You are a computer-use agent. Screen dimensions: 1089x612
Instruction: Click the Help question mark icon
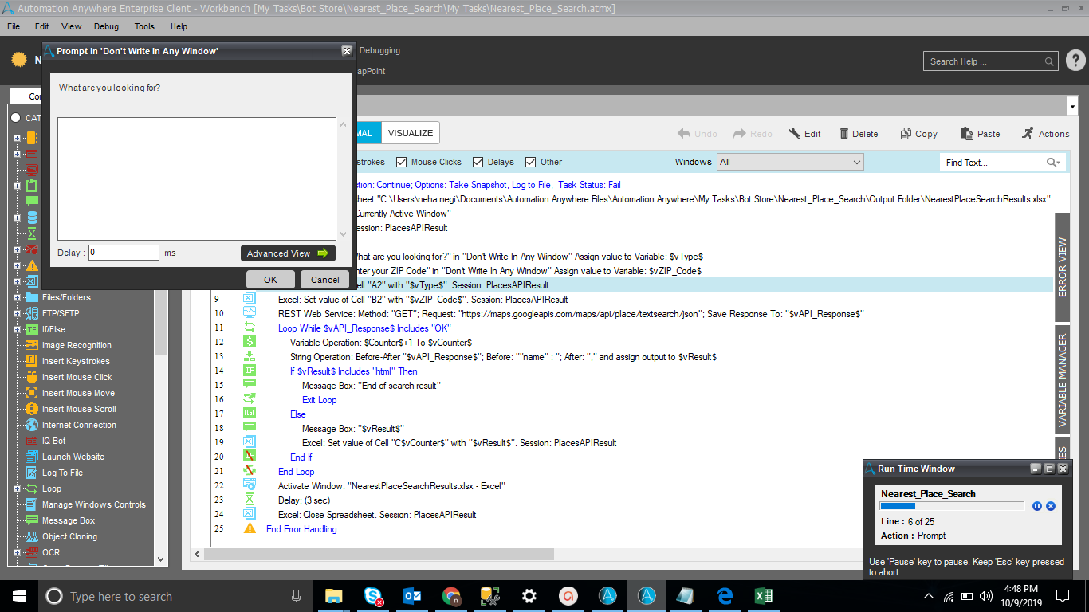click(1075, 61)
